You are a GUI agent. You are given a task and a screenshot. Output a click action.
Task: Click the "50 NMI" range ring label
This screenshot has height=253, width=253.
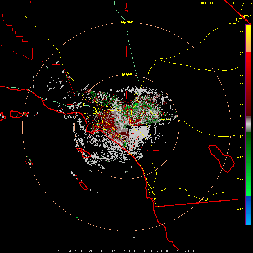point(126,74)
